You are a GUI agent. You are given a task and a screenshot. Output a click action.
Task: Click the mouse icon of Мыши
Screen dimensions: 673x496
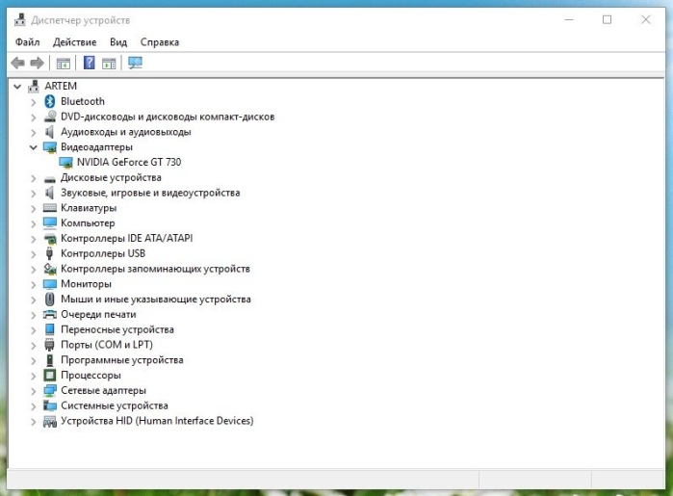[x=50, y=299]
